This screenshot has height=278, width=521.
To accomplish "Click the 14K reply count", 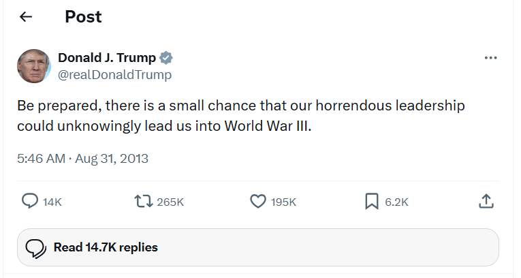I will coord(52,202).
